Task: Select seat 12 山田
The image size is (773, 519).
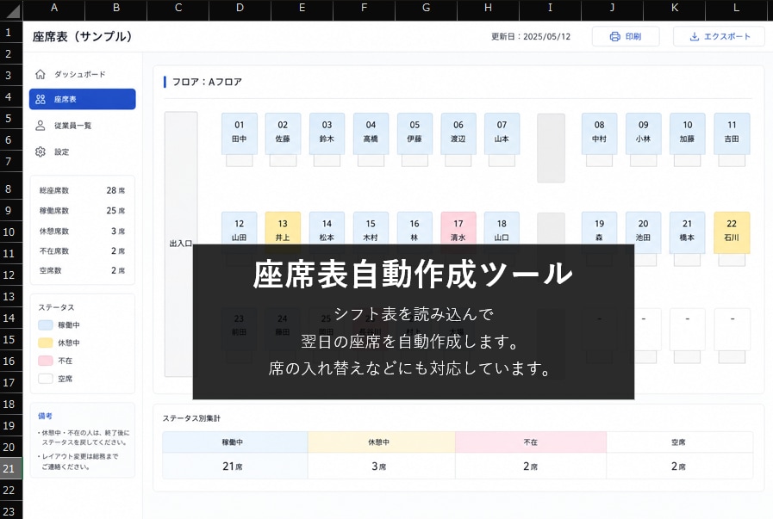Action: (x=239, y=228)
